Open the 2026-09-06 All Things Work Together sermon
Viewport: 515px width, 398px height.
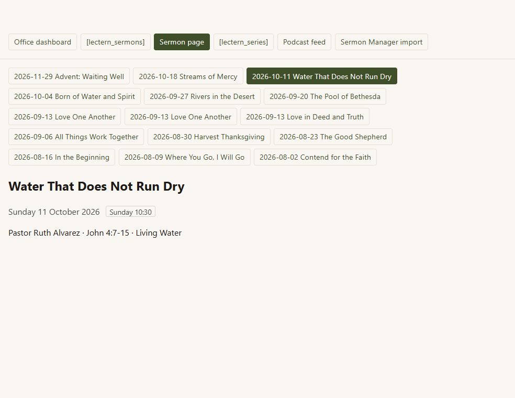[x=76, y=137]
